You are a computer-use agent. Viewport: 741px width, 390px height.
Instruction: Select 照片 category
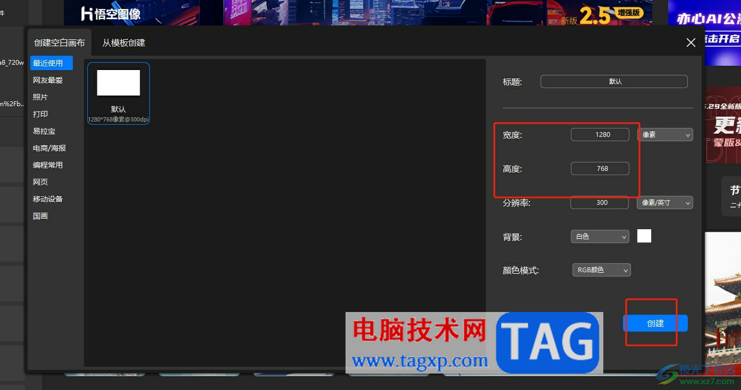40,97
